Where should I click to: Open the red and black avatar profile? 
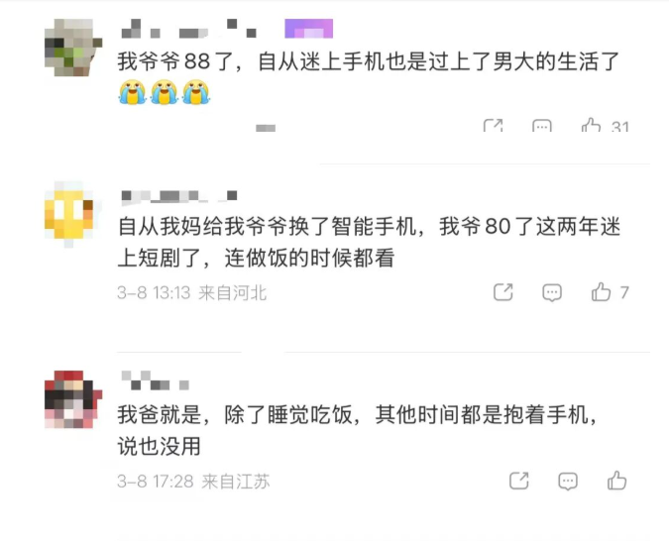click(x=73, y=399)
